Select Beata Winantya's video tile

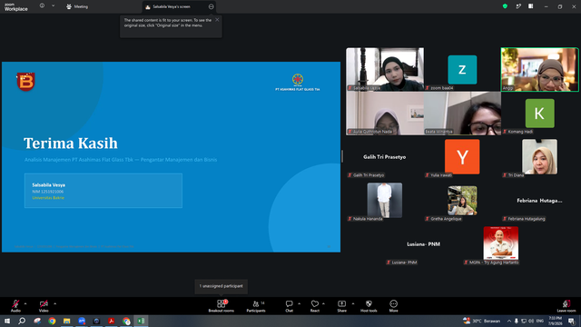coord(462,113)
